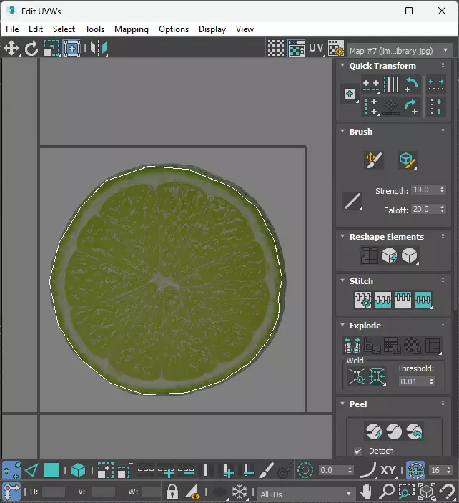This screenshot has width=459, height=503.
Task: Click the Weld Threshold spinner arrows
Action: 431,381
